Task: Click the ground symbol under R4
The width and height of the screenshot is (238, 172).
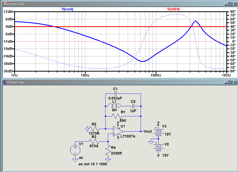Action: pyautogui.click(x=108, y=160)
